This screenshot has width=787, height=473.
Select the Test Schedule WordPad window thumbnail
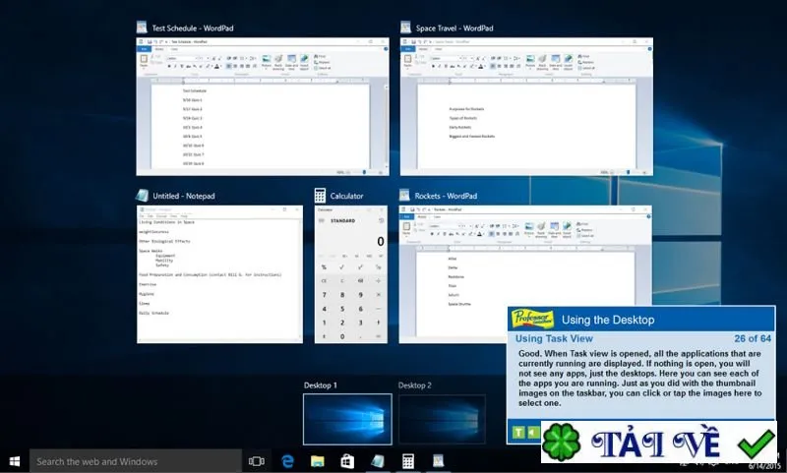[x=263, y=106]
